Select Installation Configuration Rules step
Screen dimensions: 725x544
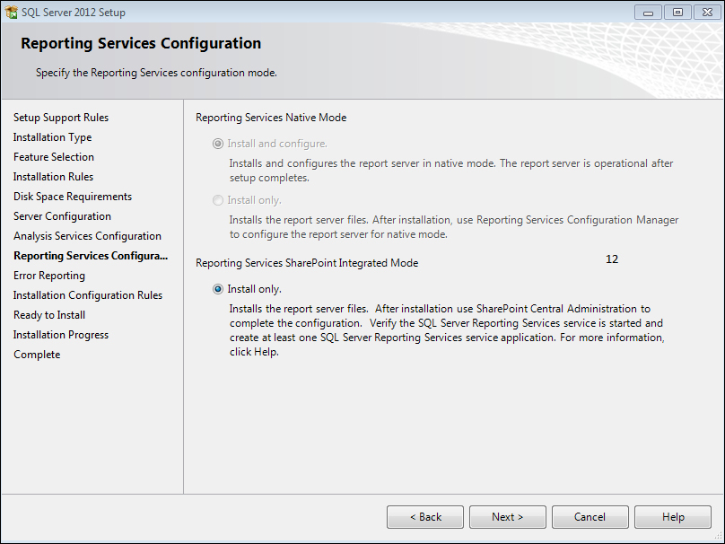click(x=88, y=295)
